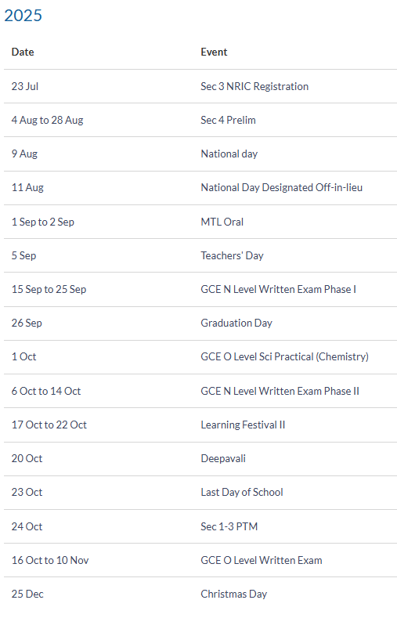
Task: Select the Last Day of School event
Action: (242, 492)
